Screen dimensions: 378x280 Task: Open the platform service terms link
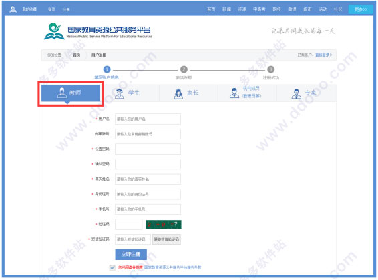tap(172, 267)
